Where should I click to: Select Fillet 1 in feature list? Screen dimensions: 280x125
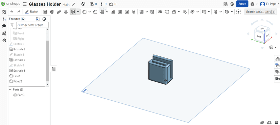point(18,76)
